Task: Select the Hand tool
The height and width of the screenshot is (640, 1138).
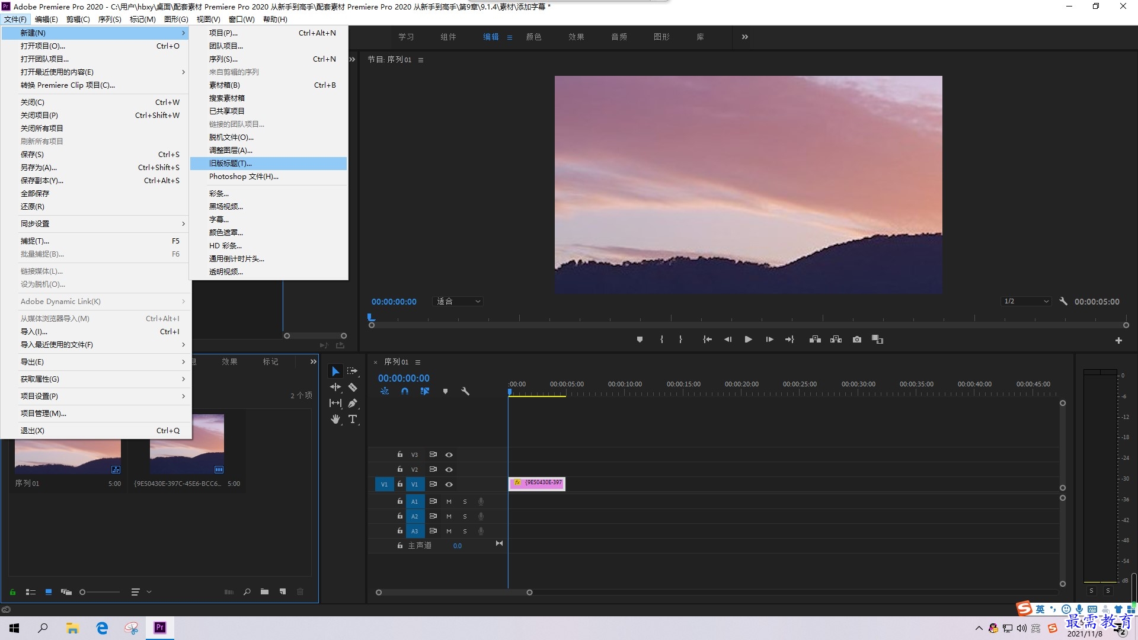Action: (x=335, y=419)
